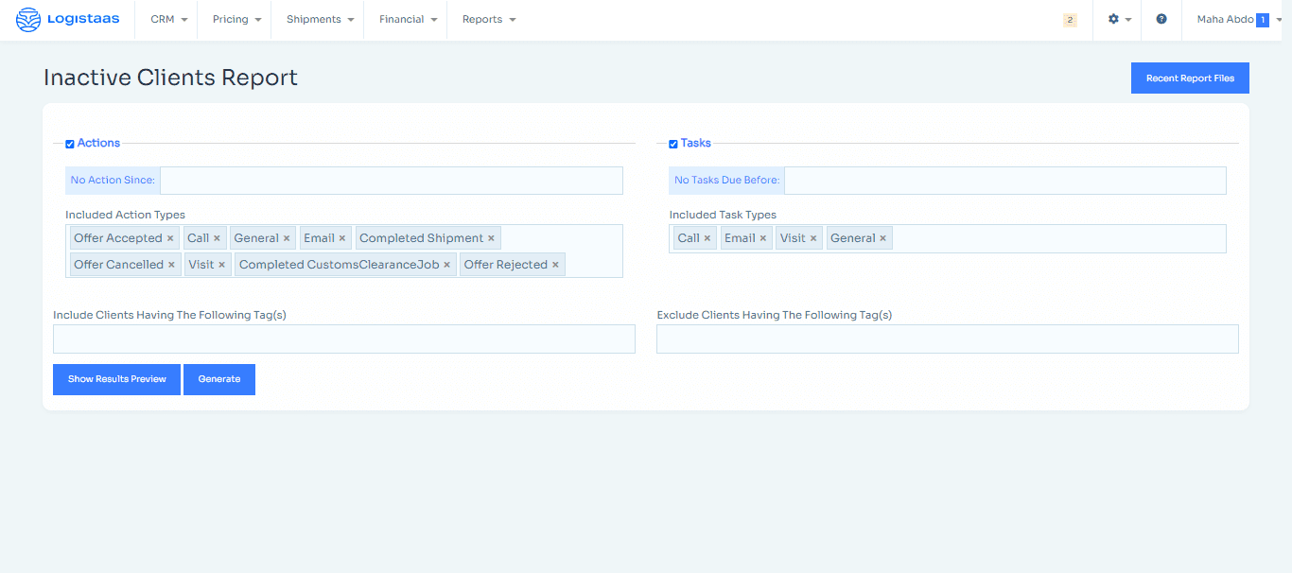
Task: Open the Financial menu
Action: click(x=408, y=20)
